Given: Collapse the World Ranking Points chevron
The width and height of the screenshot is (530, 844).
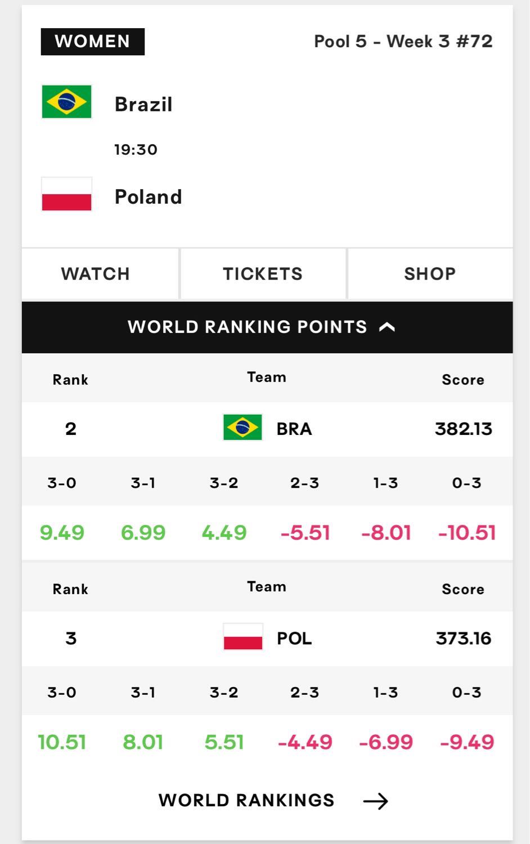Looking at the screenshot, I should coord(387,327).
